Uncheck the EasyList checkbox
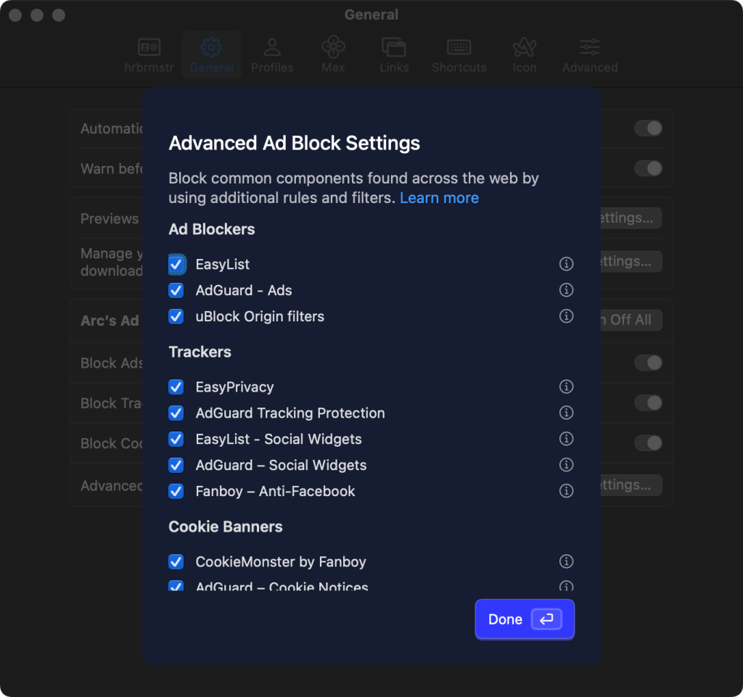Image resolution: width=743 pixels, height=697 pixels. 176,264
